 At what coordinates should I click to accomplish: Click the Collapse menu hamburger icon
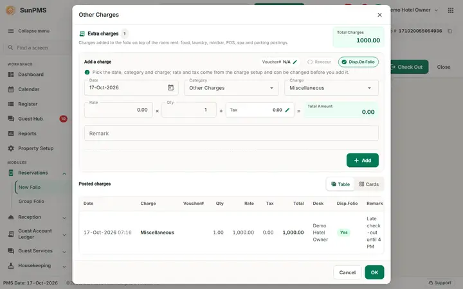[x=11, y=31]
